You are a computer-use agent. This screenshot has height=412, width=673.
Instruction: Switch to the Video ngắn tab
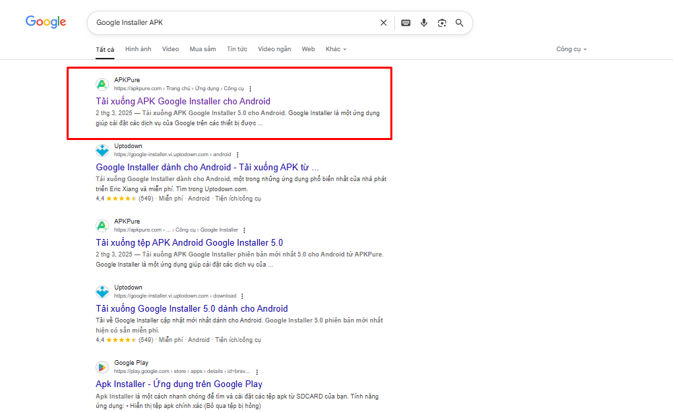[x=275, y=49]
